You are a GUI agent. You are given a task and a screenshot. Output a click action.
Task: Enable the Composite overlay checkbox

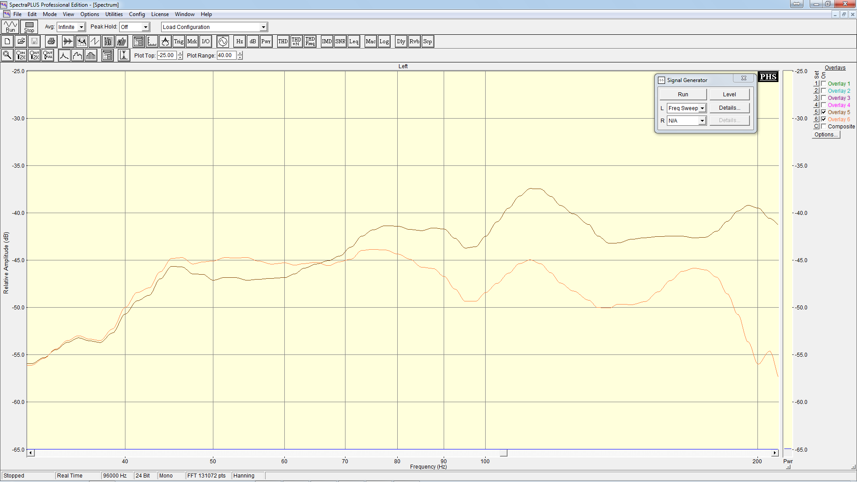(x=824, y=126)
